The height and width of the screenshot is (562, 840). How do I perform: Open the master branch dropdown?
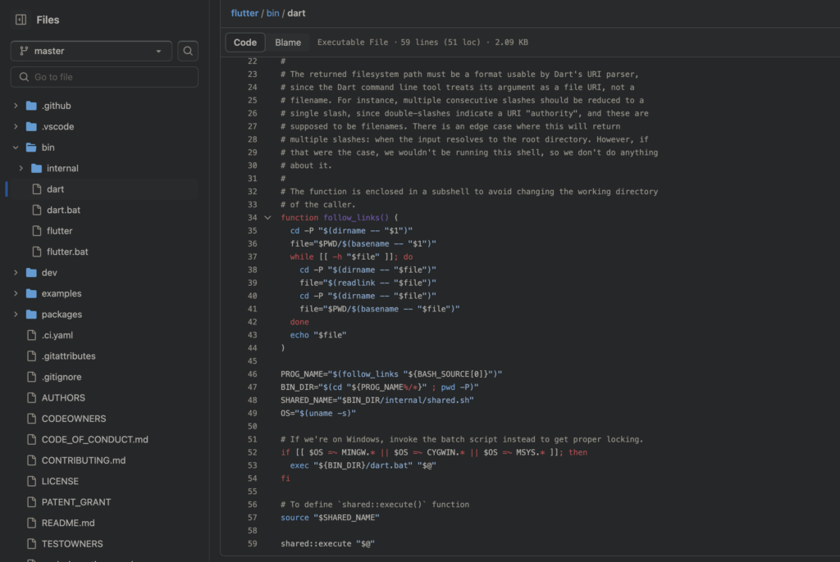pyautogui.click(x=91, y=51)
